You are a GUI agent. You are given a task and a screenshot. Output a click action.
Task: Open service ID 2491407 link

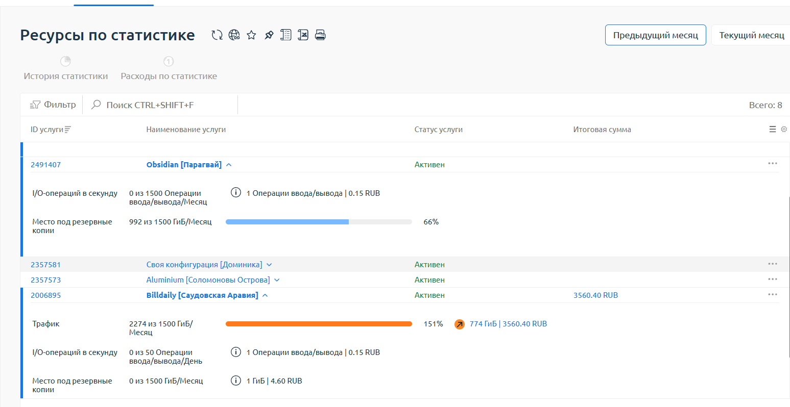point(45,165)
